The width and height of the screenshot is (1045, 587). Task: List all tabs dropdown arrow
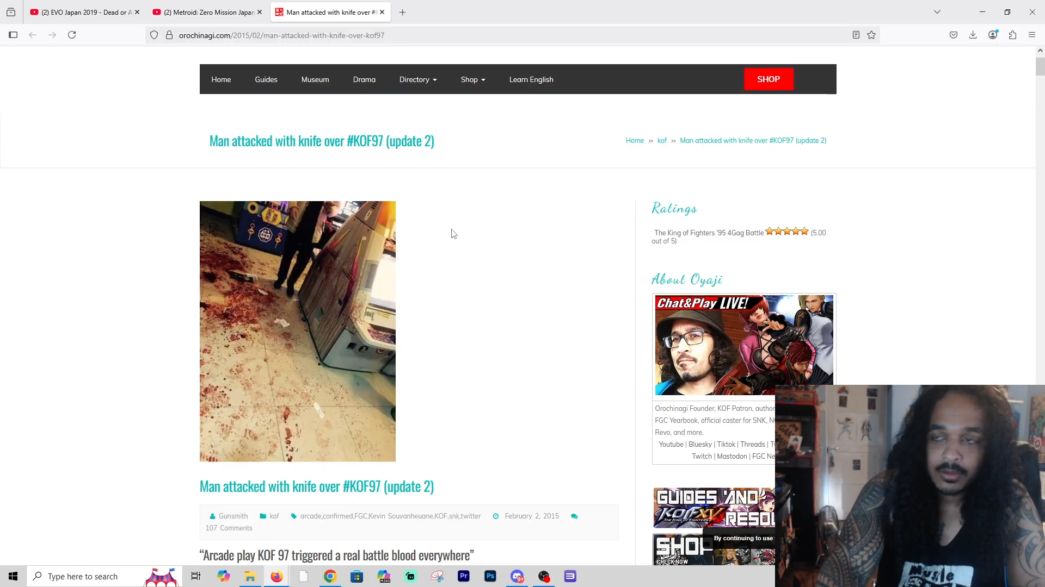click(x=937, y=12)
